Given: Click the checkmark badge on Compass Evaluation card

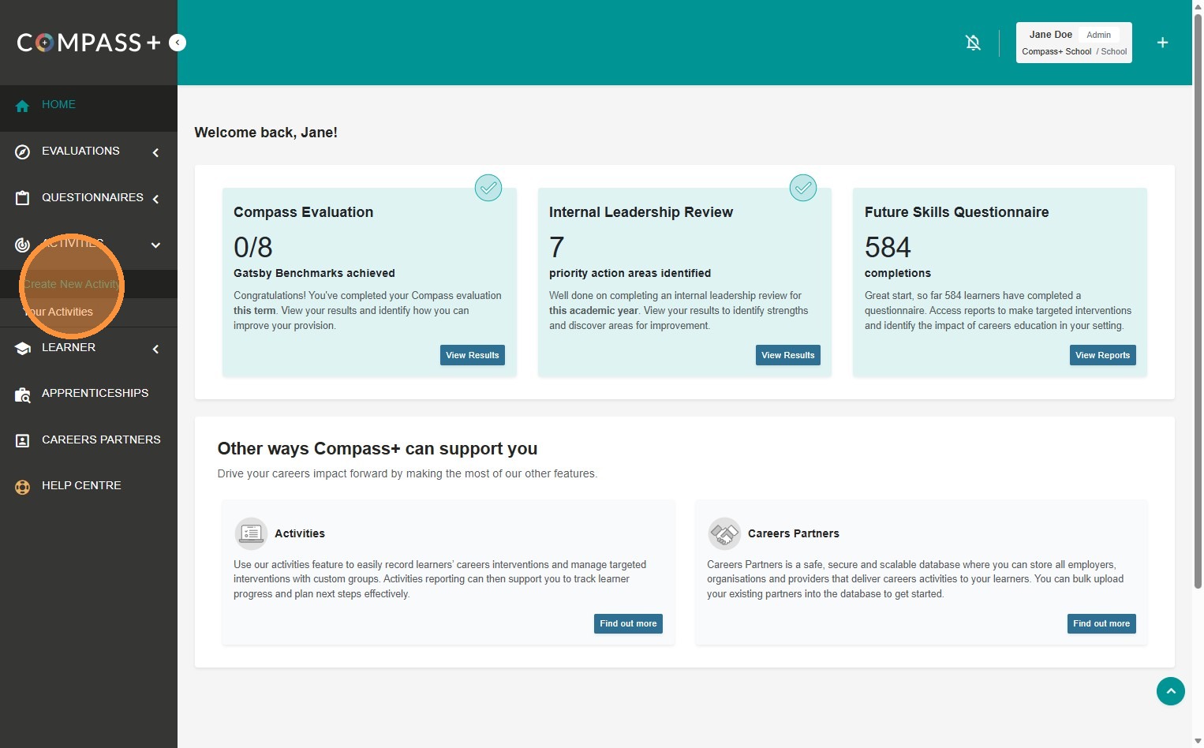Looking at the screenshot, I should click(488, 188).
